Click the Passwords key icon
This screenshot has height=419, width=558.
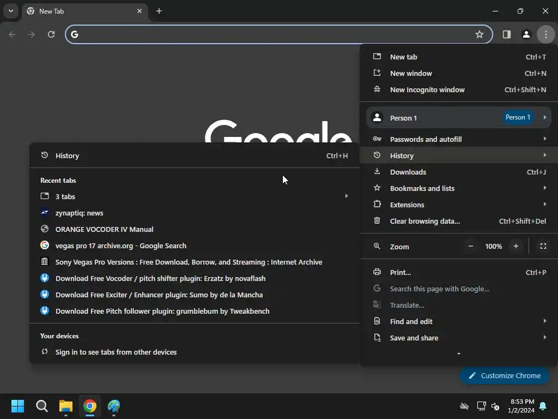coord(377,139)
